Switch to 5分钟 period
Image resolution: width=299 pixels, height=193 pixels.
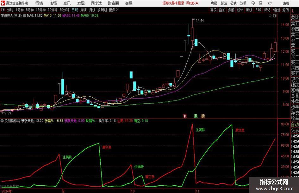(x=30, y=10)
